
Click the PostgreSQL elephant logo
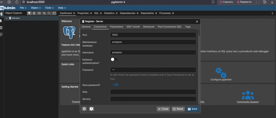[x=69, y=32]
